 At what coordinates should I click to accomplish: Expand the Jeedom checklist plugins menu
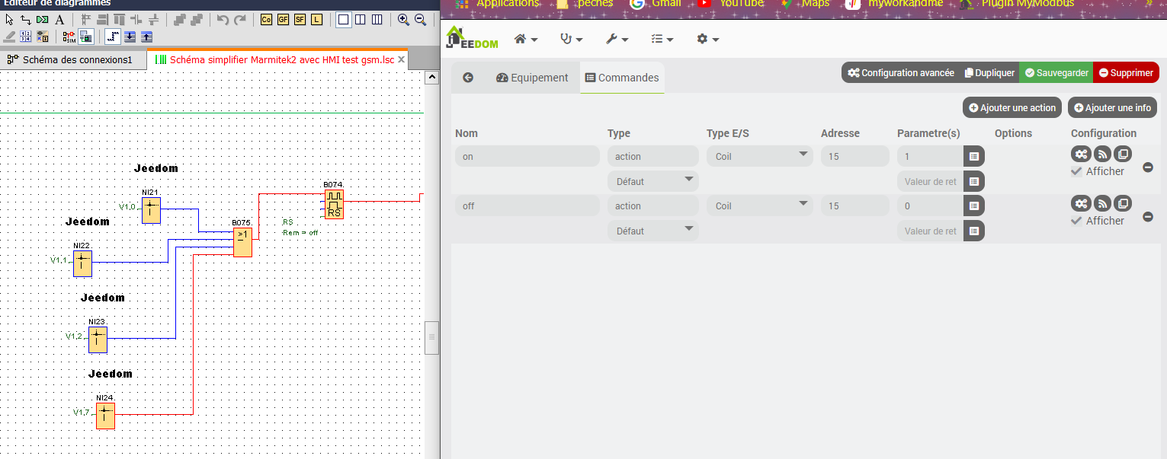click(x=662, y=39)
